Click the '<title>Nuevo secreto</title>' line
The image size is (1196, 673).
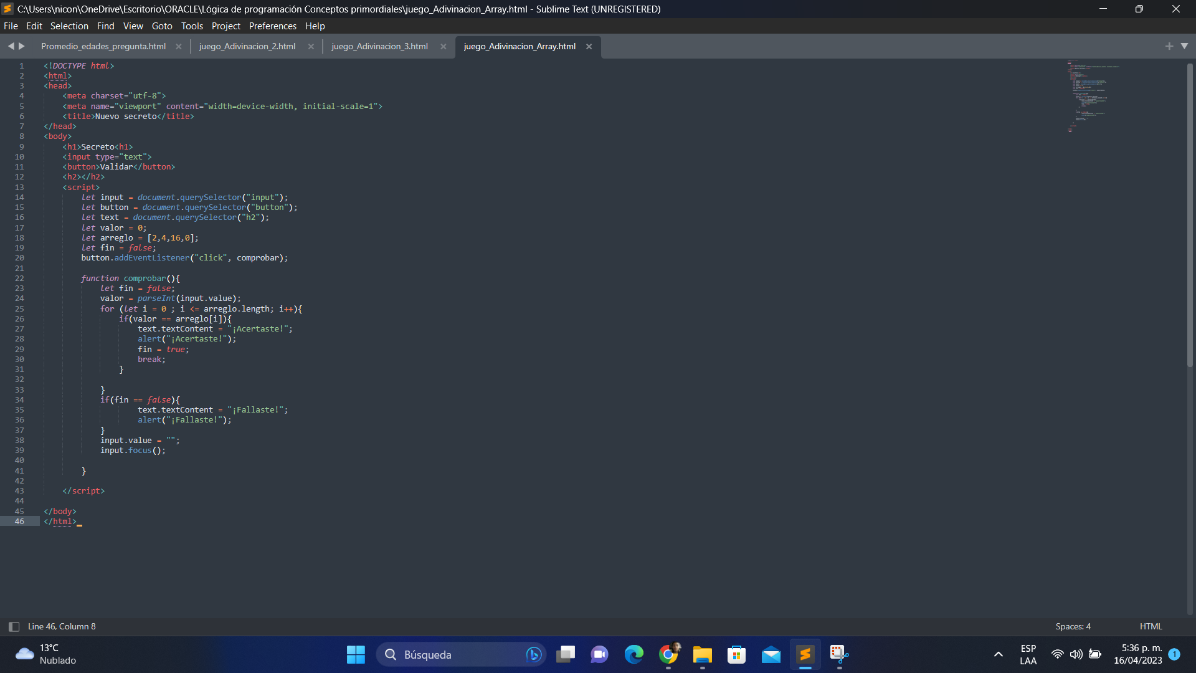(x=128, y=117)
